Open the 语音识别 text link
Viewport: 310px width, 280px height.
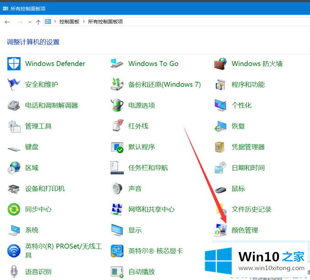(x=38, y=272)
